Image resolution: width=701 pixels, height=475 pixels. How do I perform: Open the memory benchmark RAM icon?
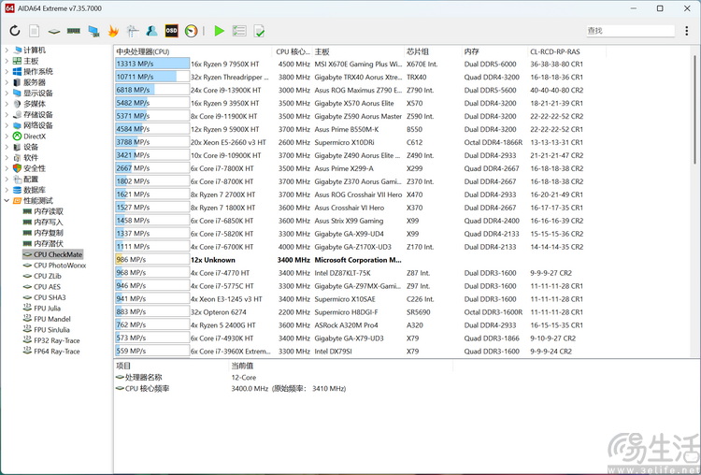click(74, 31)
